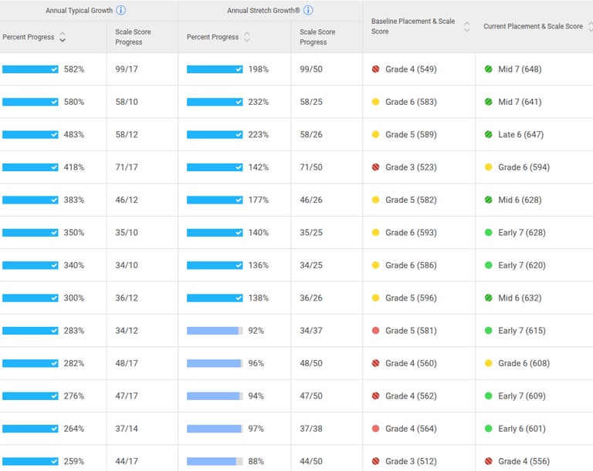Sort by Baseline Placement & Scale Score
The height and width of the screenshot is (471, 593).
466,26
